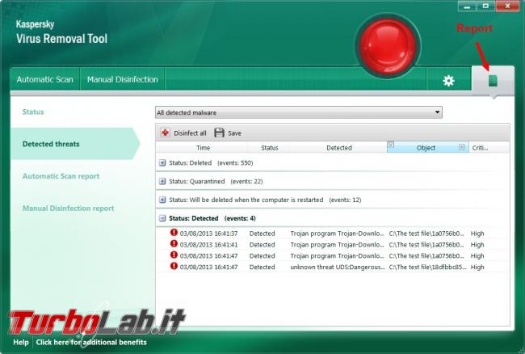Screen dimensions: 525x354
Task: Open Manual Disinfection report in sidebar
Action: pyautogui.click(x=69, y=209)
